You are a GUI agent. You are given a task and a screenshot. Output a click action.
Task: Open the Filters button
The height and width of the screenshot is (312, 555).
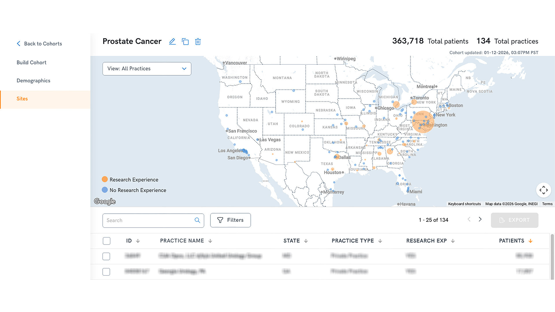230,220
